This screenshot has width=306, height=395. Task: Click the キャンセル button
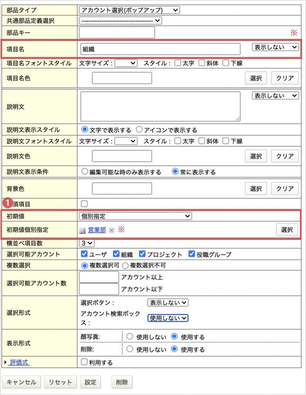click(21, 382)
